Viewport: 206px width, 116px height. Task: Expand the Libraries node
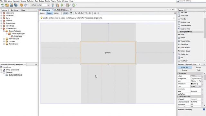click(x=4, y=41)
